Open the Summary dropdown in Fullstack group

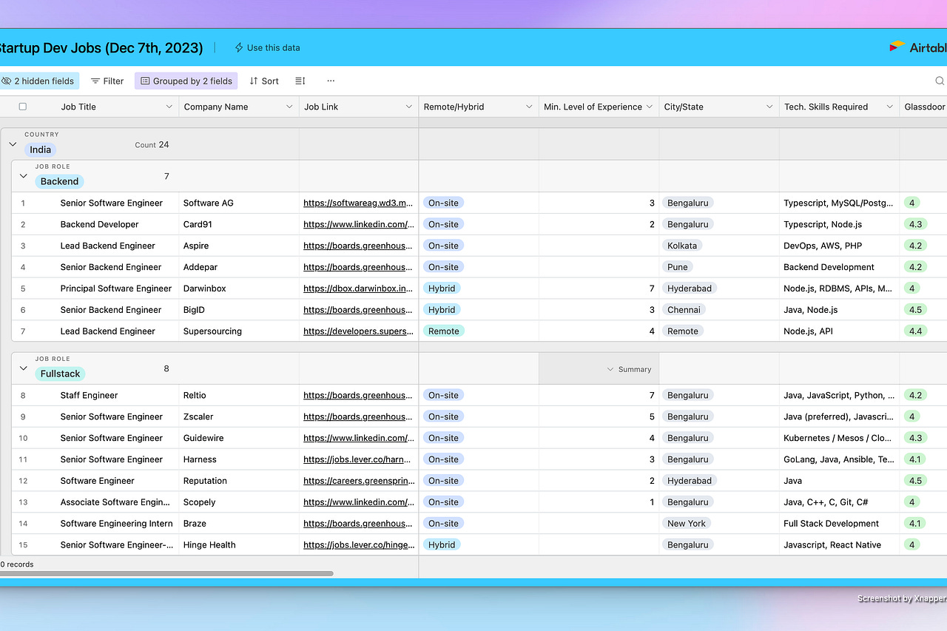pos(629,369)
